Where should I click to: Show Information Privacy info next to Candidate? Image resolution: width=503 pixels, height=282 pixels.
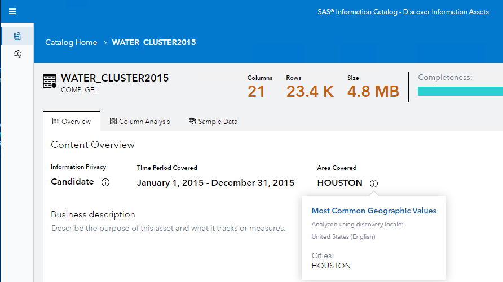pos(105,182)
